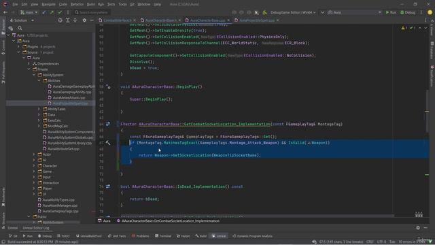
Task: Click the show all files icon in Solution panel
Action: (x=11, y=28)
